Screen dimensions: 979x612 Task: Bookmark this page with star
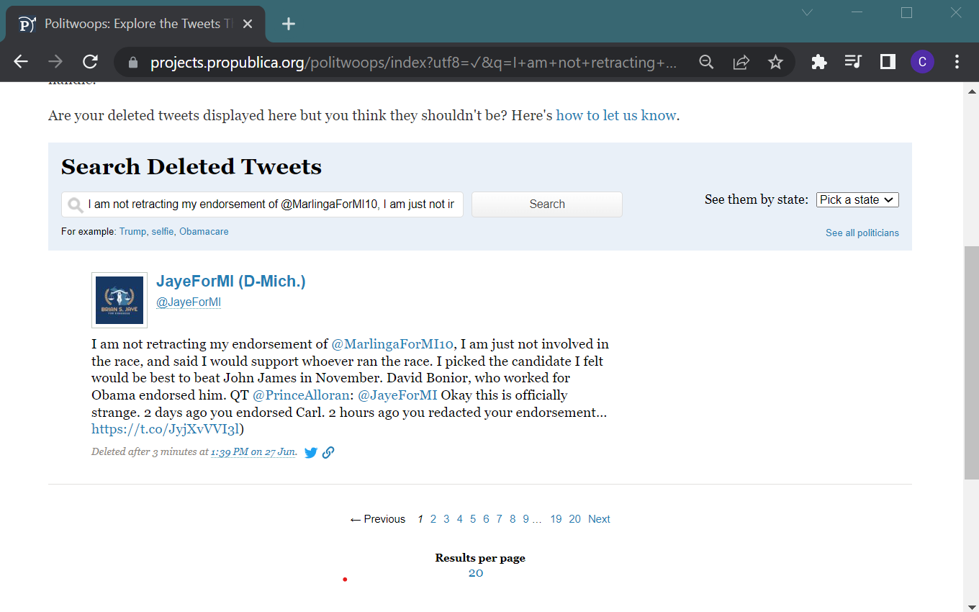point(775,62)
